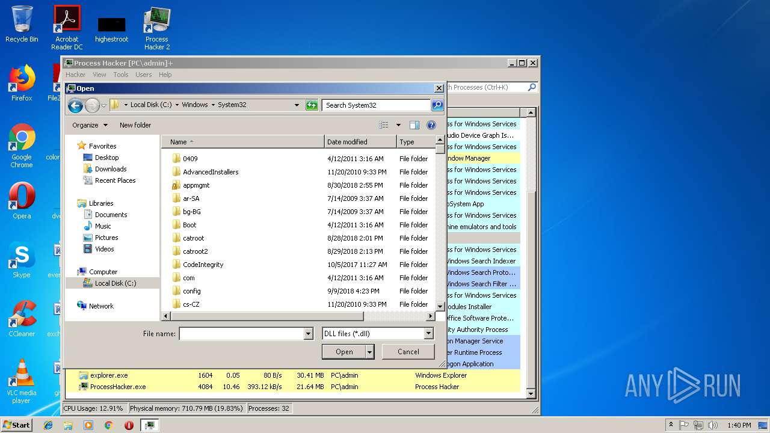
Task: Click the horizontal scrollbar right arrow
Action: tap(430, 316)
